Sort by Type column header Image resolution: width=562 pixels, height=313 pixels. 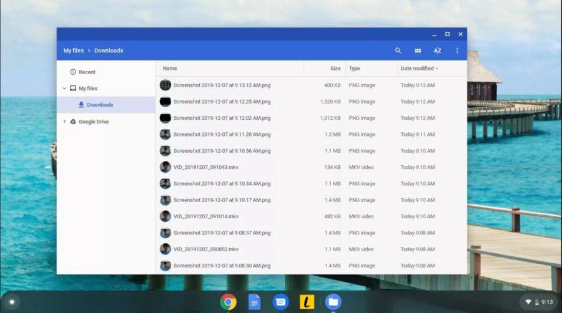[x=355, y=69]
